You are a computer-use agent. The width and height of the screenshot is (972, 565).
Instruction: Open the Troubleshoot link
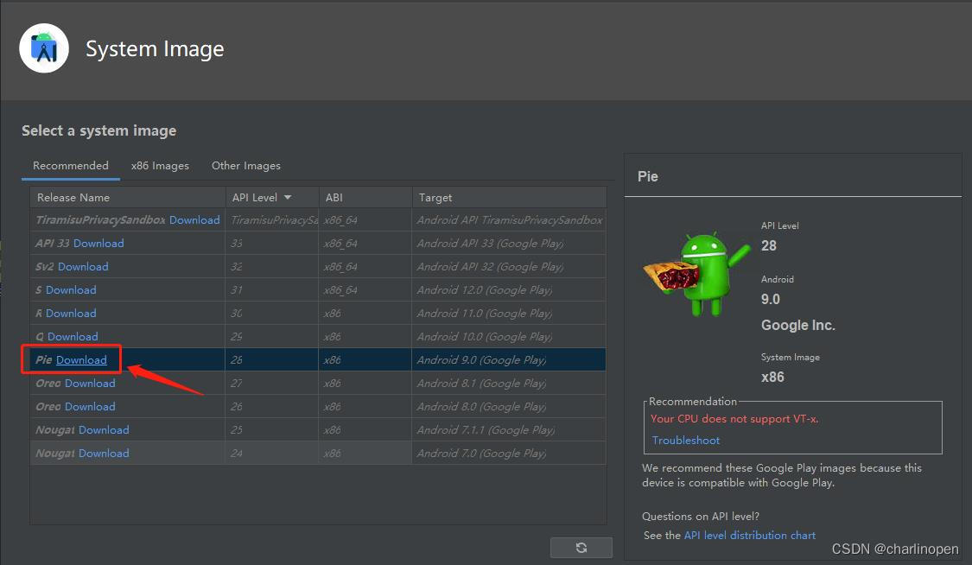coord(686,441)
